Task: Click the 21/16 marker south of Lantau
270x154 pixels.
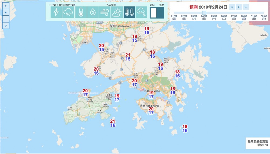Action: pos(113,123)
